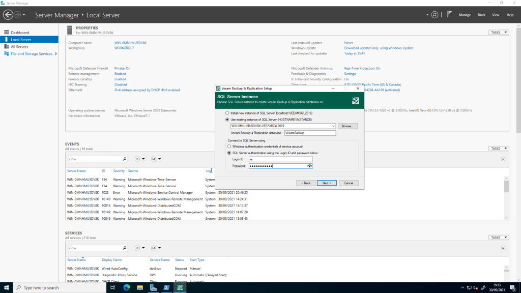Click the Windows Start button

(7, 288)
